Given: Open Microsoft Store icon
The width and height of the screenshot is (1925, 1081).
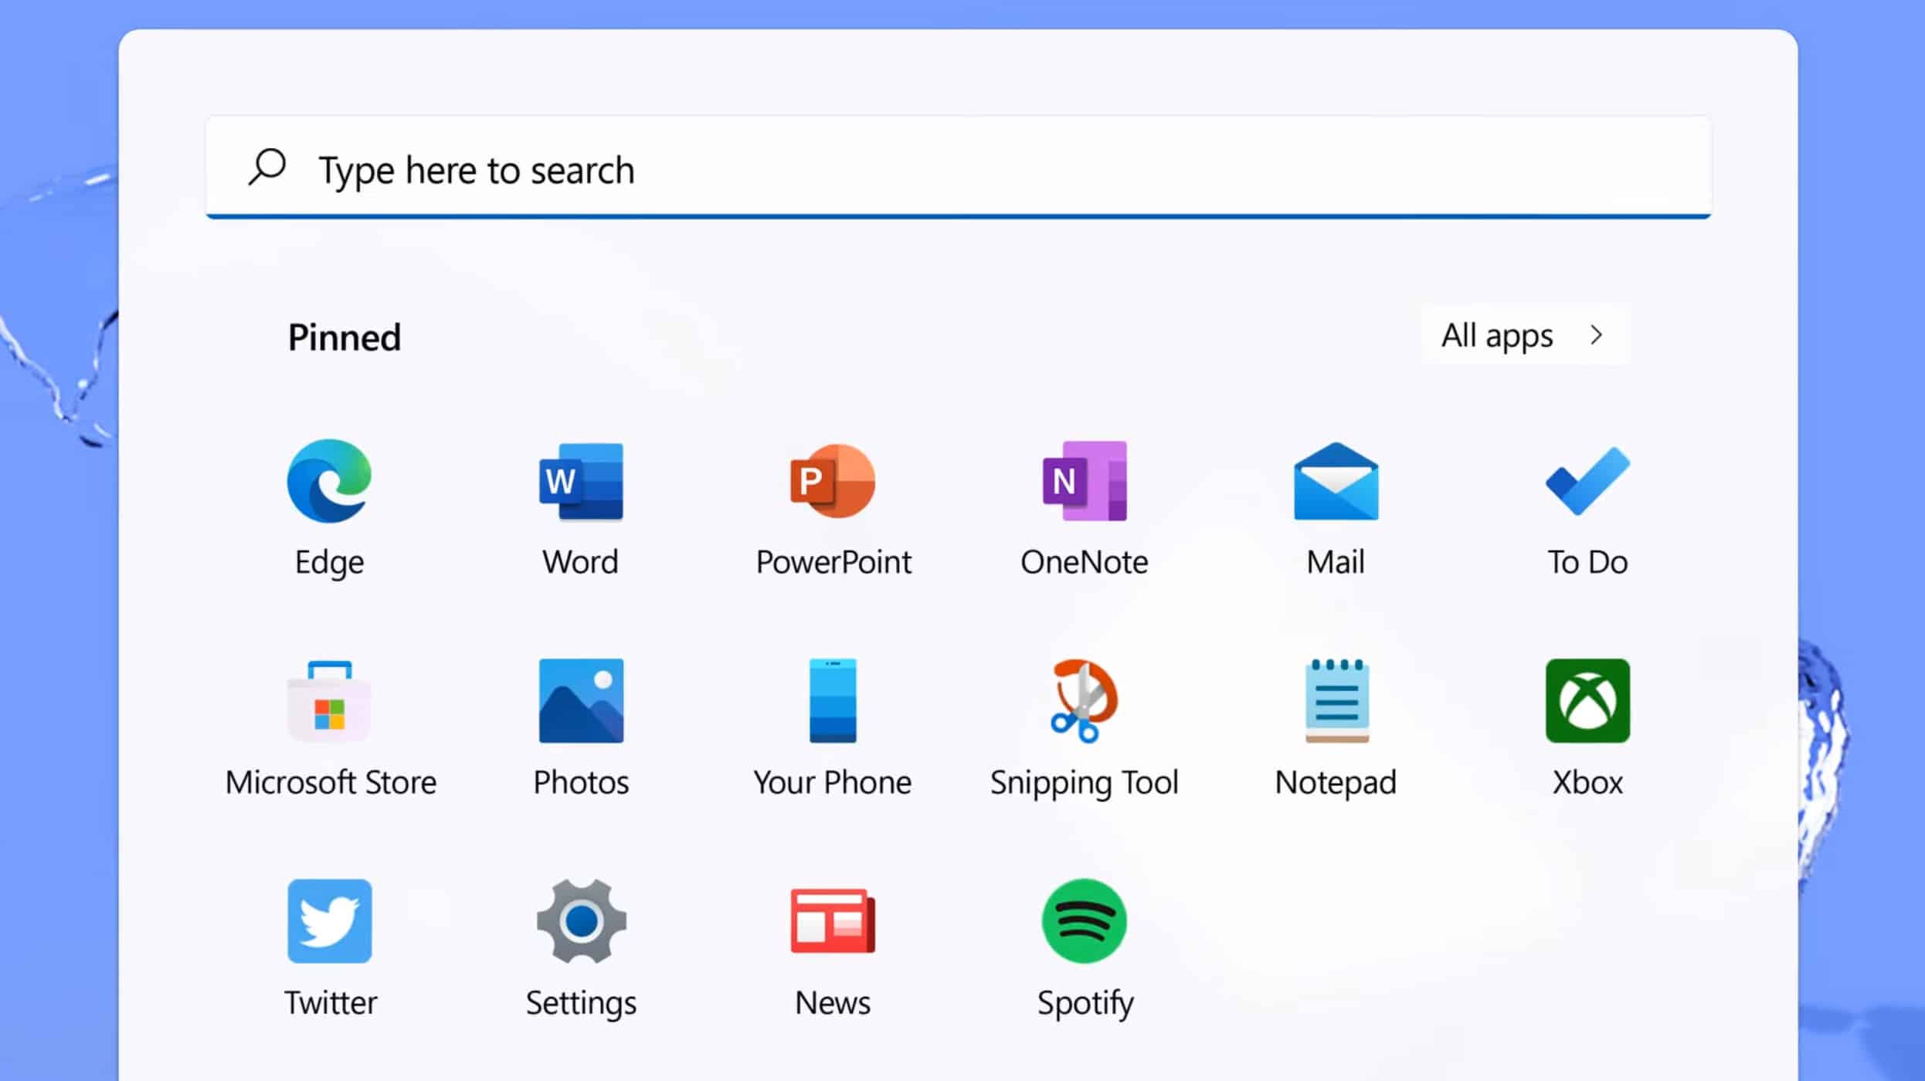Looking at the screenshot, I should pyautogui.click(x=329, y=701).
